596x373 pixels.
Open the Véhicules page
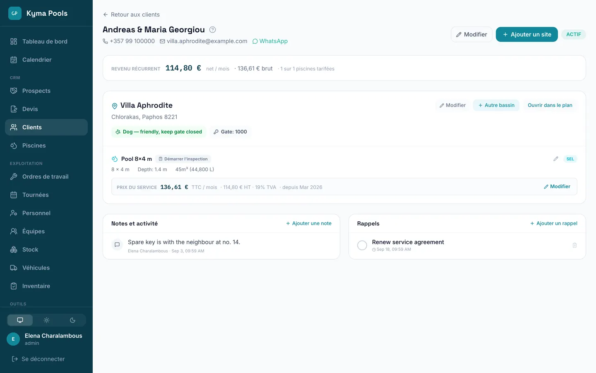pos(46,268)
